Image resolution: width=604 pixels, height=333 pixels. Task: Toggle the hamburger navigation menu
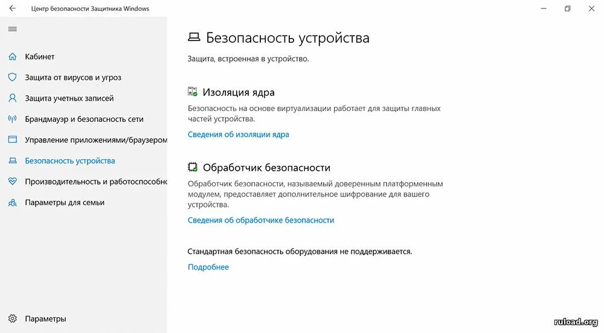coord(12,29)
